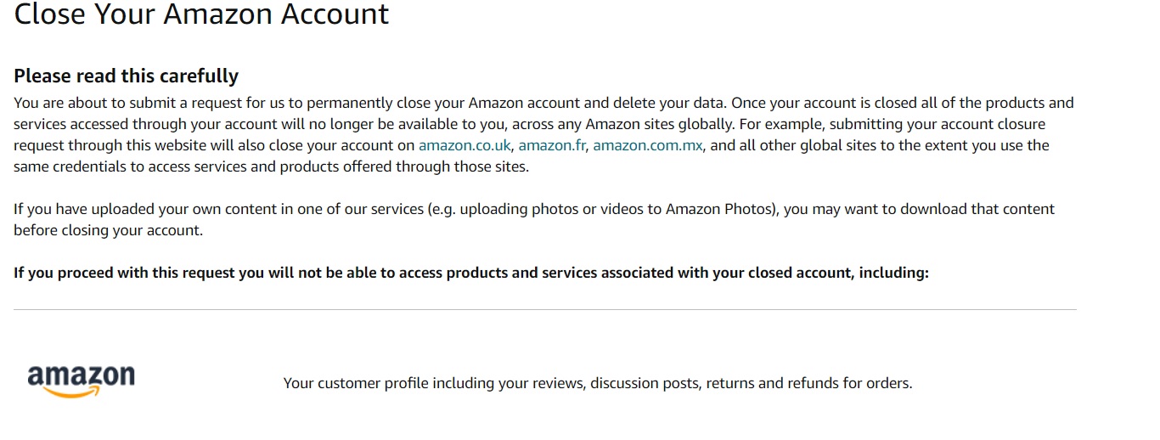
Task: Click the Amazon logo
Action: (82, 381)
